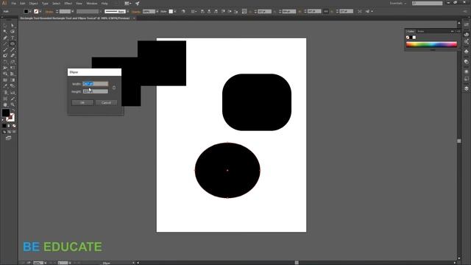Select the active Ellipse tool
Viewport: 471px width, 265px height.
pos(13,44)
